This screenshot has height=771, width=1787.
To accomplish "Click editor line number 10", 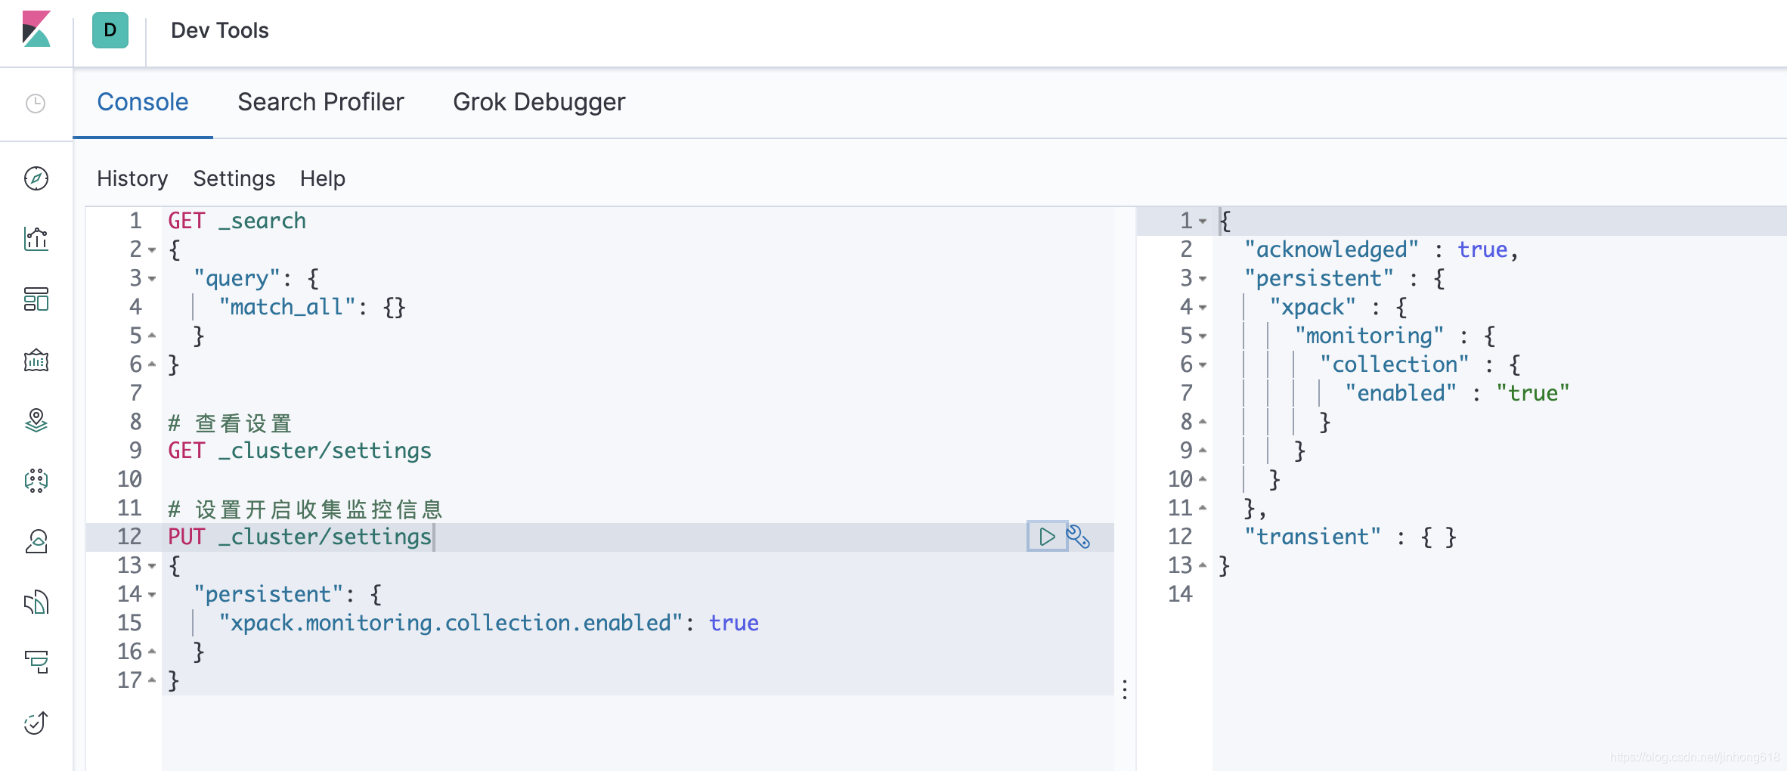I will coord(129,479).
